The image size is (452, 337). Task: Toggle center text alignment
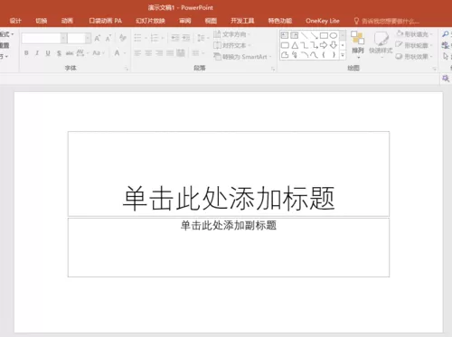[x=148, y=53]
